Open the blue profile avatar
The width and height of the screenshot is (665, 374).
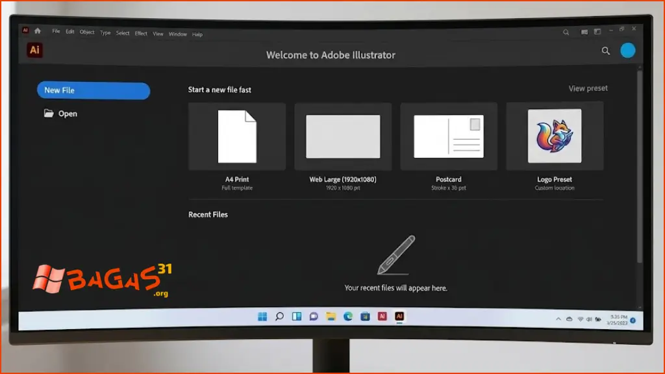coord(628,51)
